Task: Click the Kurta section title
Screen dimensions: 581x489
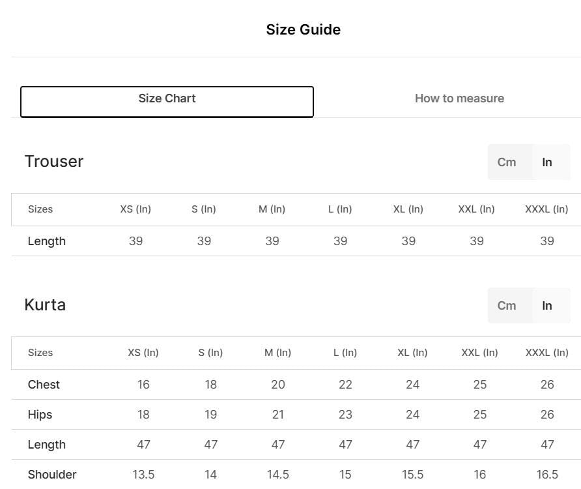Action: (x=45, y=305)
